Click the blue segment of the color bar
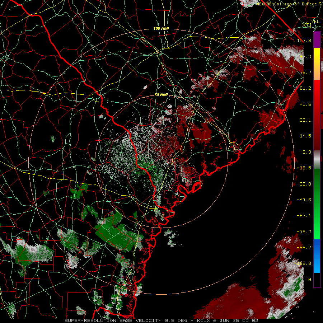323x323 pixels. coord(317,256)
